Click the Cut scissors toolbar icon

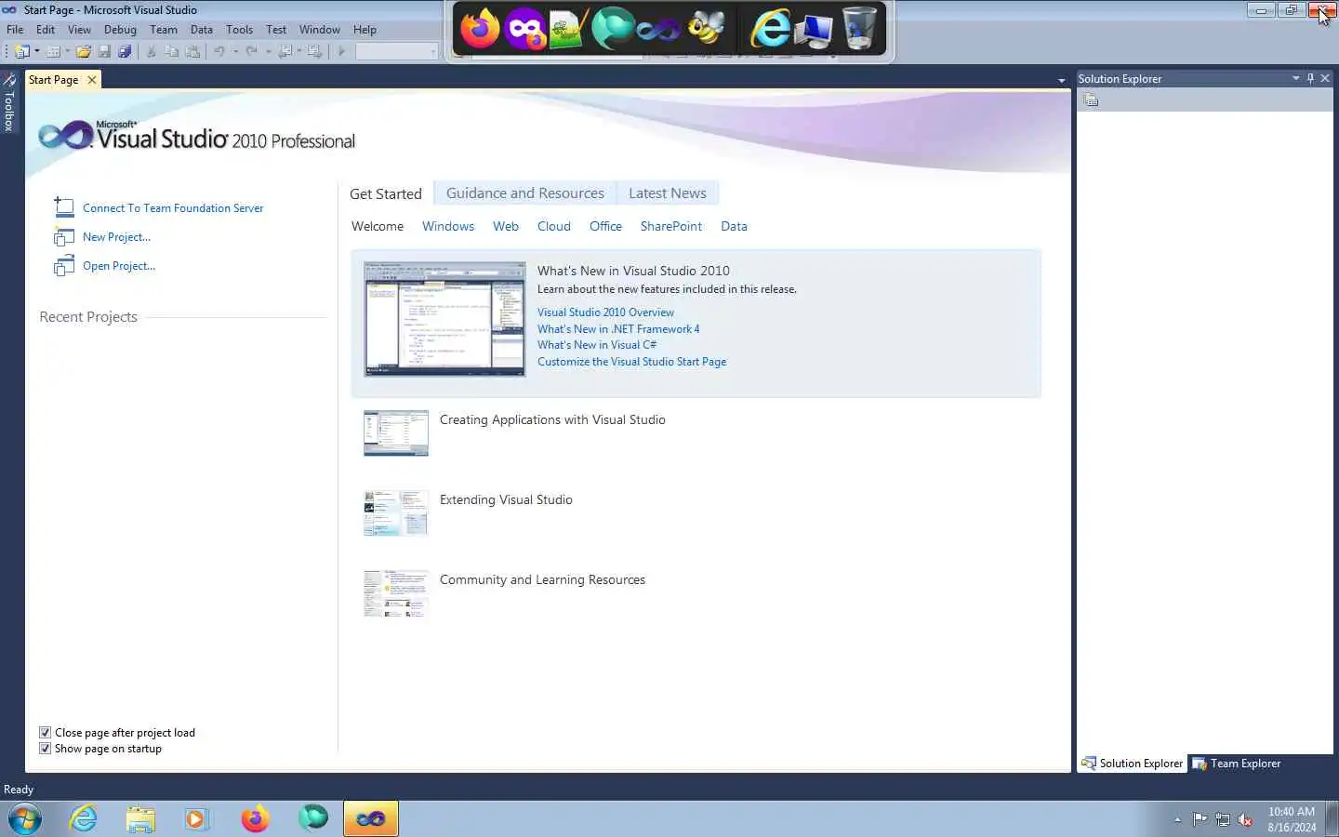[x=151, y=52]
